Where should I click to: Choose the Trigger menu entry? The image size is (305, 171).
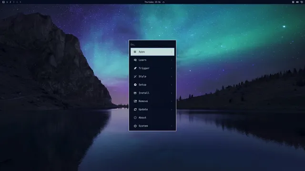pos(152,68)
